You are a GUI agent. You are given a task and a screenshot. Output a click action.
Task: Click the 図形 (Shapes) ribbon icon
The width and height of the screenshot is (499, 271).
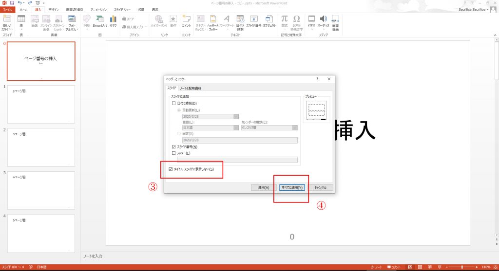[x=87, y=21]
